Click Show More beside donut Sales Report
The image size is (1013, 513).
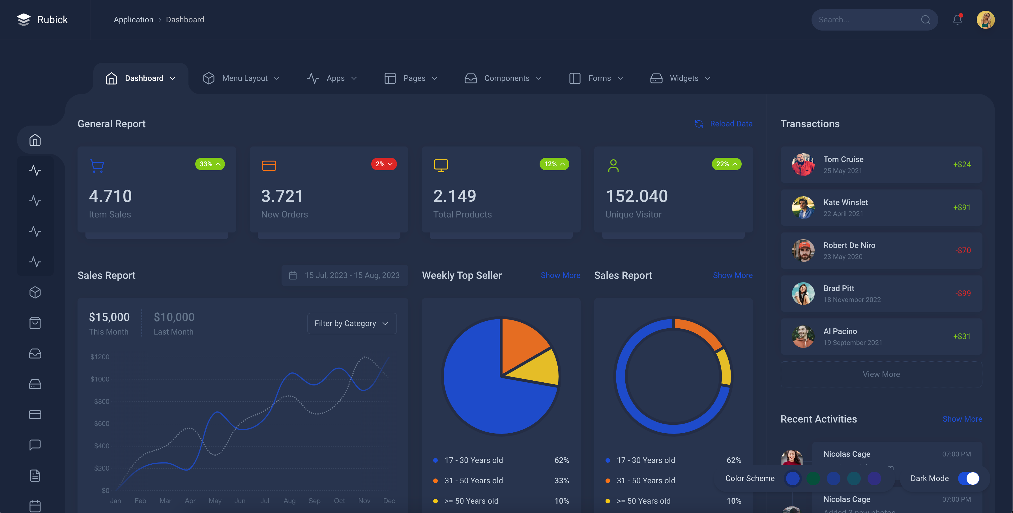733,275
